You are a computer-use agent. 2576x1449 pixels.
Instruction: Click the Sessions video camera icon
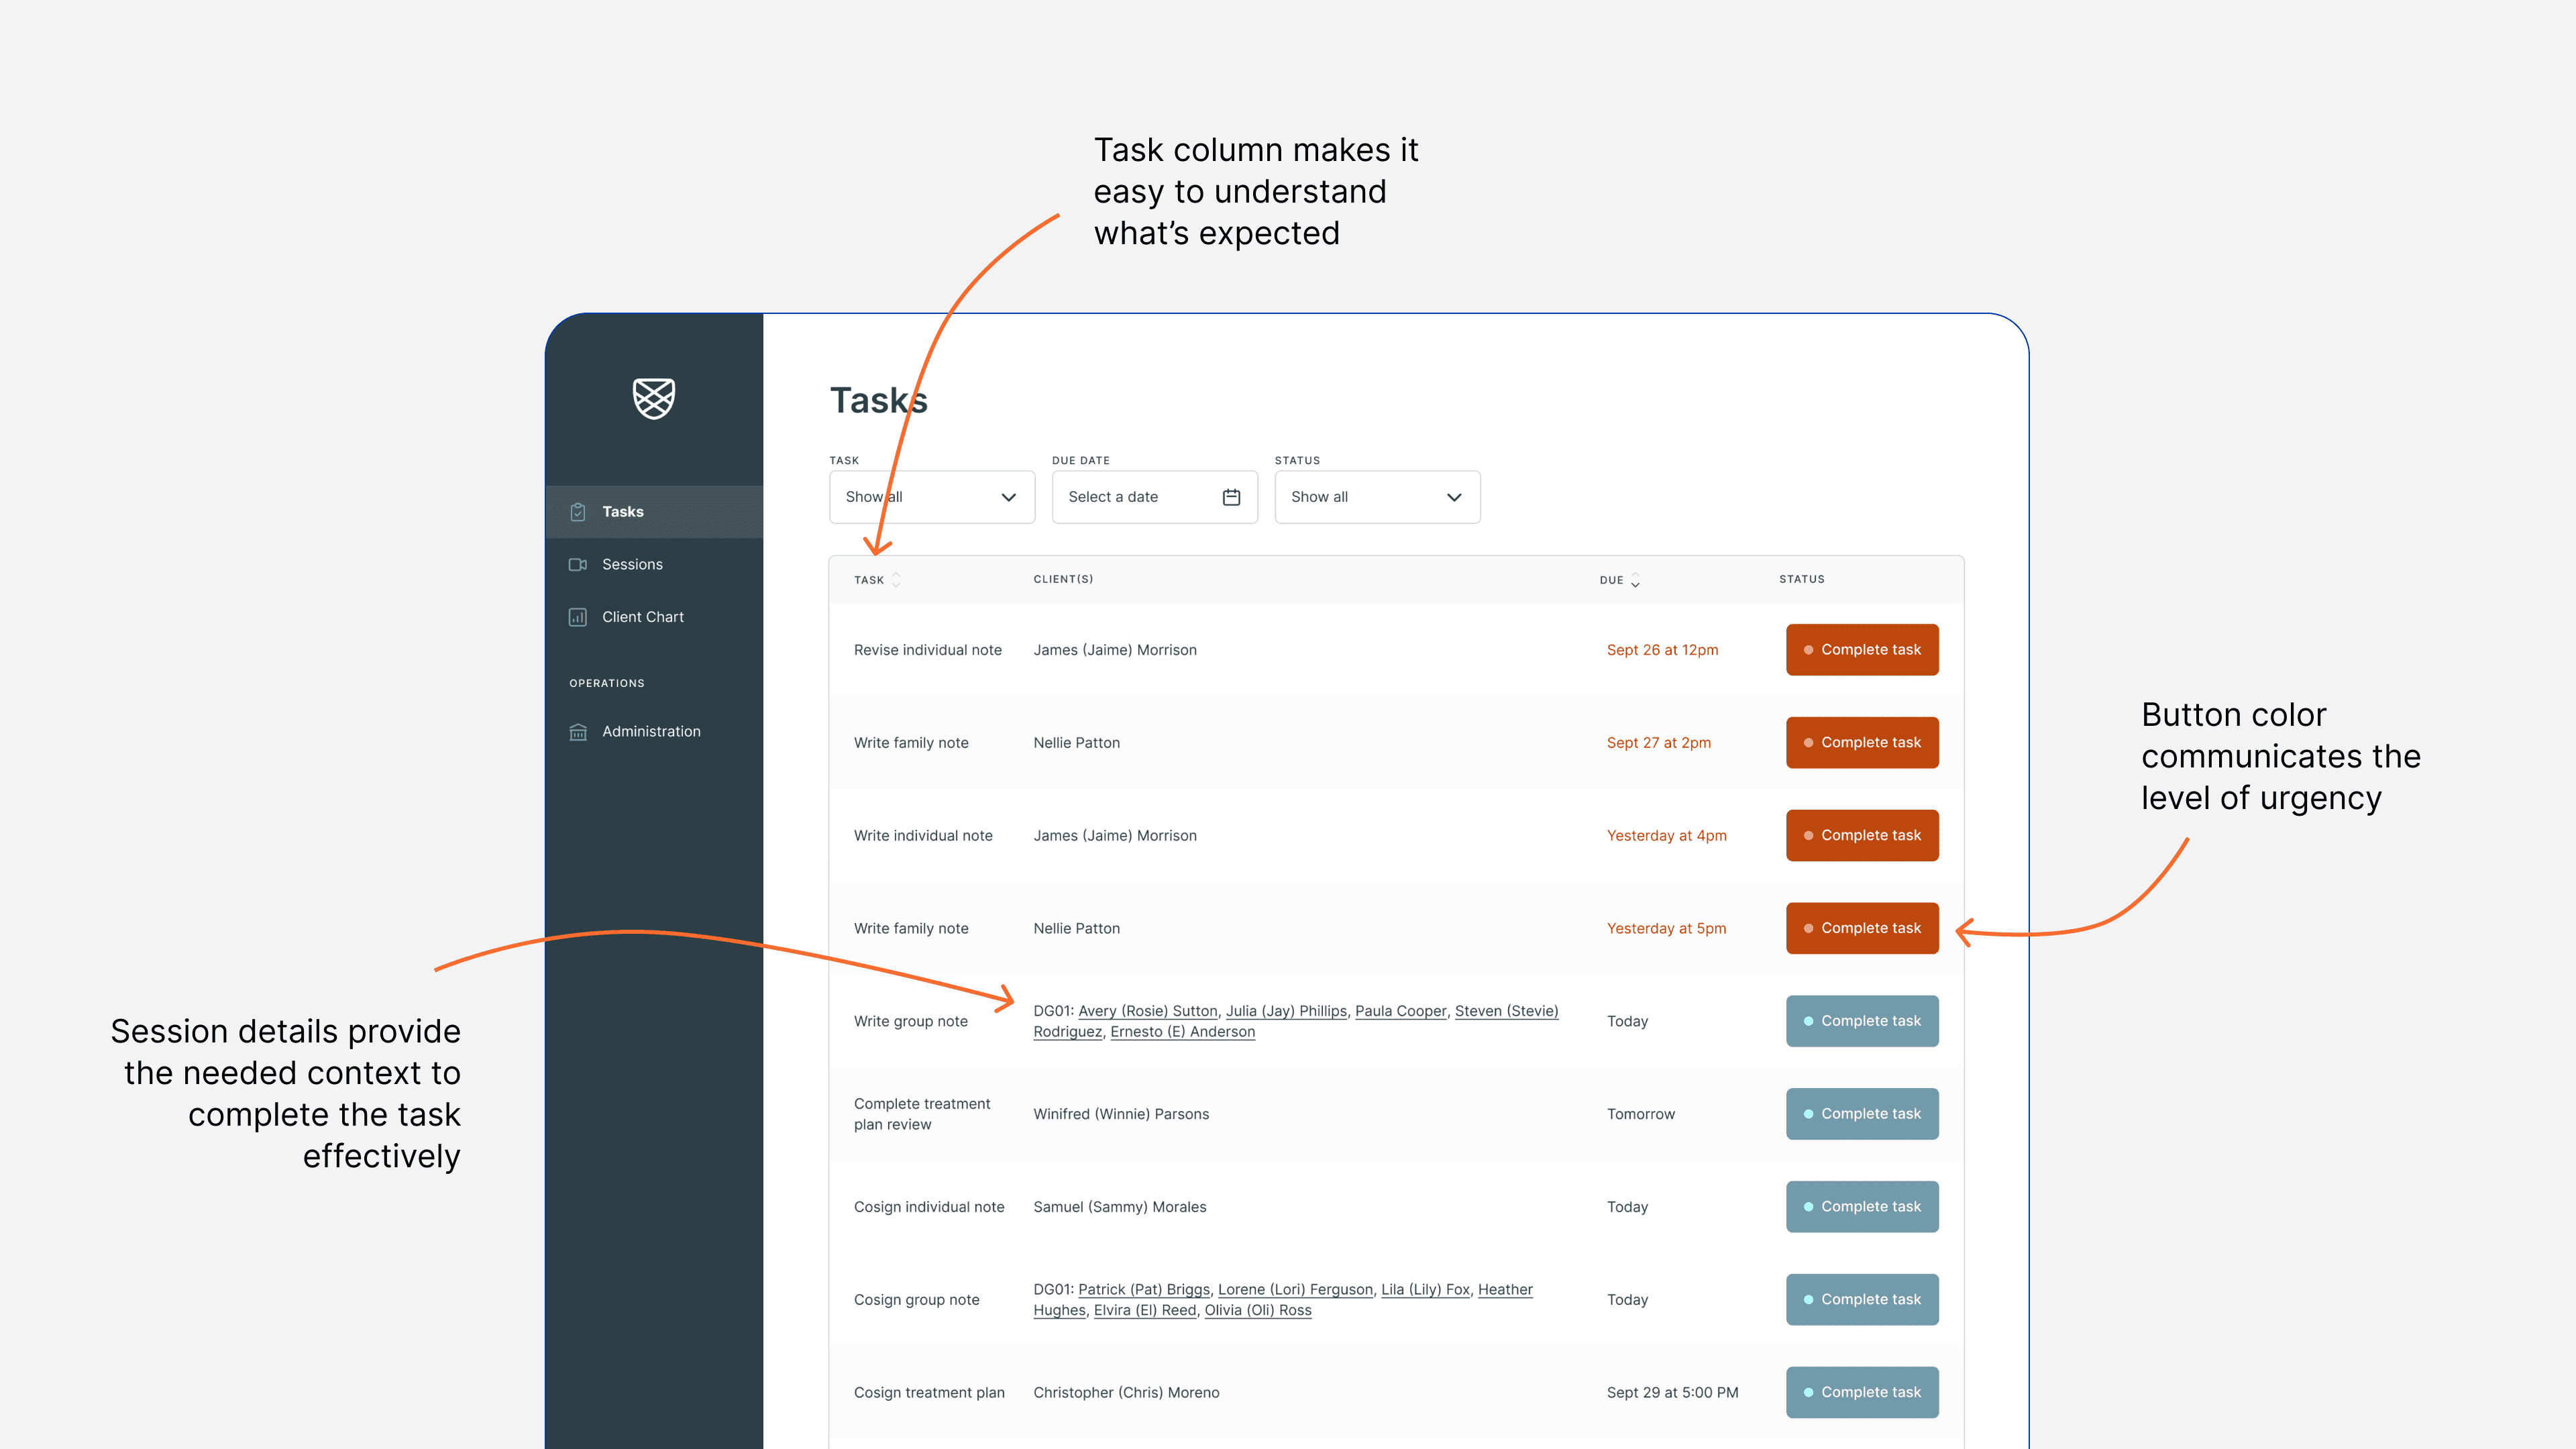coord(578,565)
